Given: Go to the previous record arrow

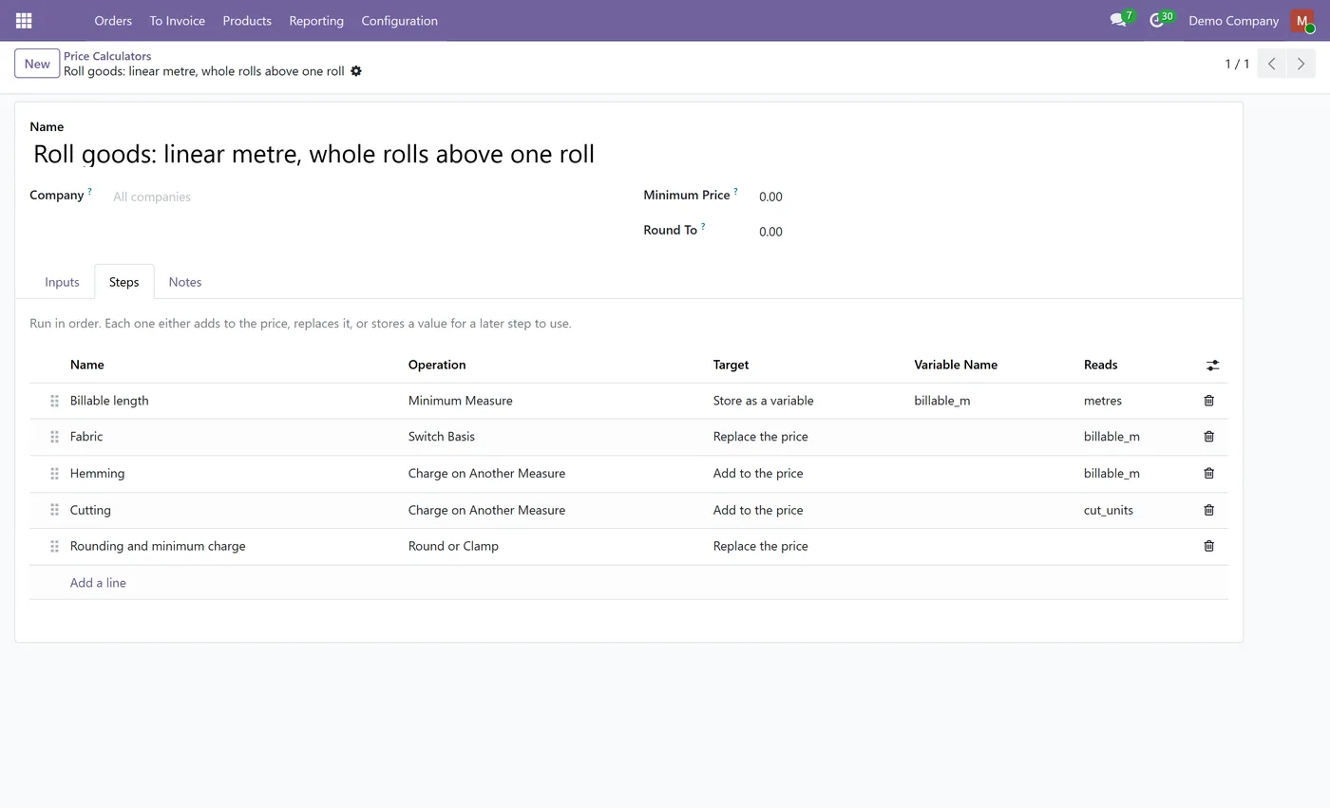Looking at the screenshot, I should (1271, 64).
